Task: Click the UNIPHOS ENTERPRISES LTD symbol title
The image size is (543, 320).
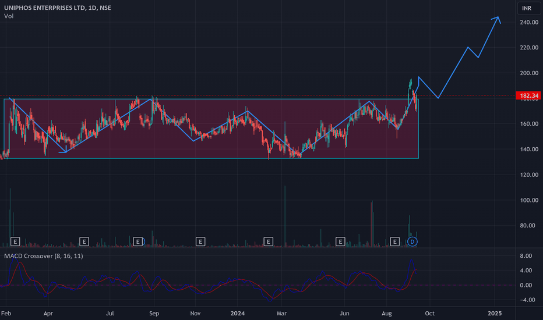Action: pos(58,8)
